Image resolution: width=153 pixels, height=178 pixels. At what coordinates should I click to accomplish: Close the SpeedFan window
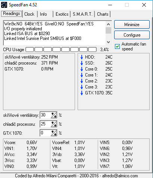click(x=144, y=5)
